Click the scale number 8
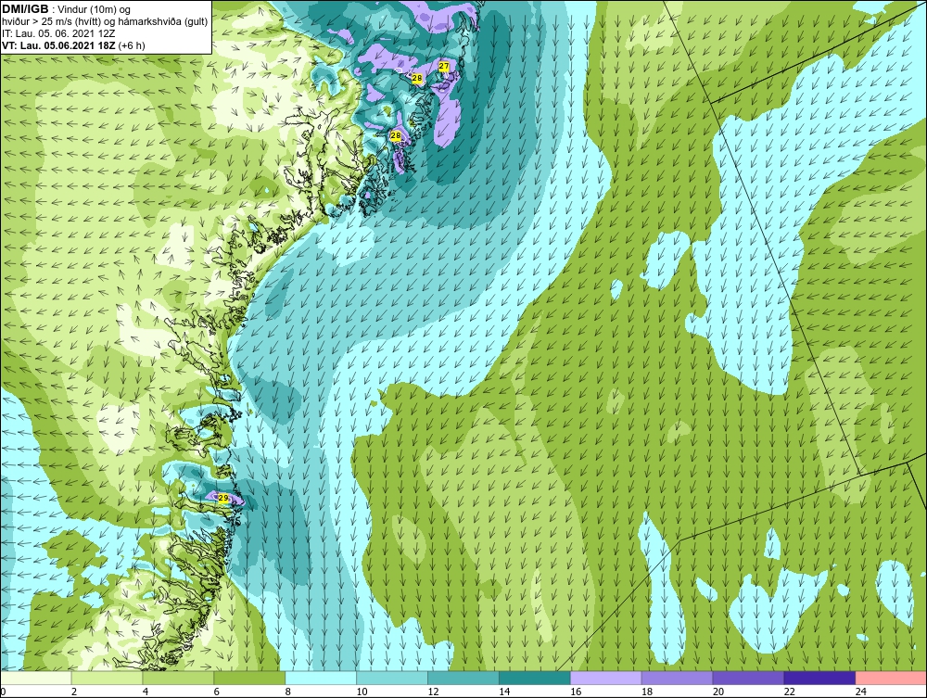This screenshot has height=698, width=927. [287, 692]
